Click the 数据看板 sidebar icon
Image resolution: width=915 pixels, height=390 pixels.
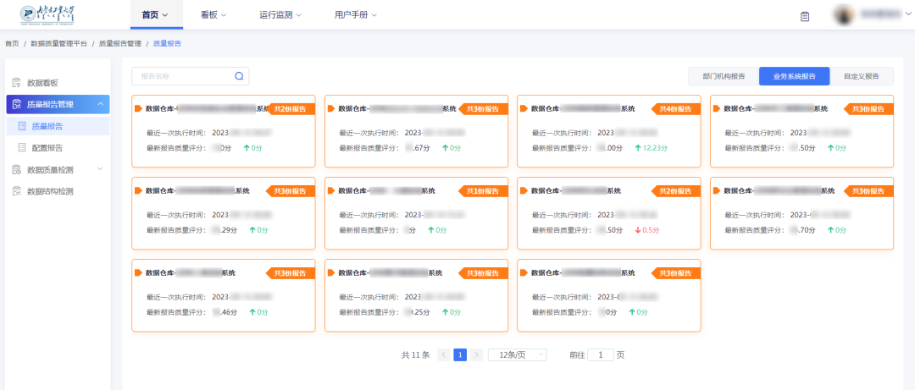[x=16, y=83]
